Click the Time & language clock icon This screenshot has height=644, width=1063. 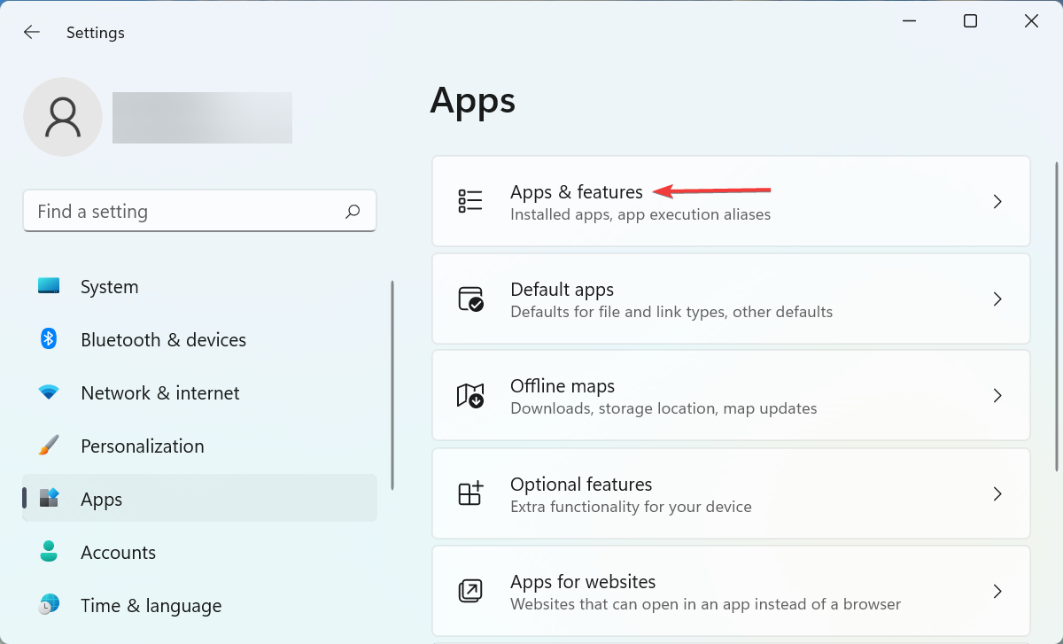click(49, 605)
